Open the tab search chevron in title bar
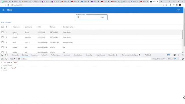Image resolution: width=185 pixels, height=104 pixels. tap(169, 1)
